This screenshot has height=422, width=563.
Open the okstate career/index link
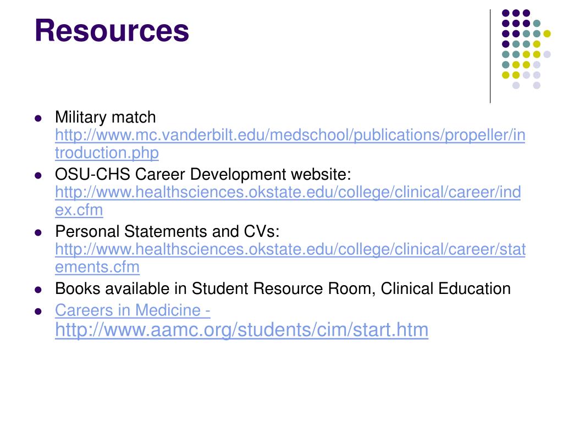(288, 192)
